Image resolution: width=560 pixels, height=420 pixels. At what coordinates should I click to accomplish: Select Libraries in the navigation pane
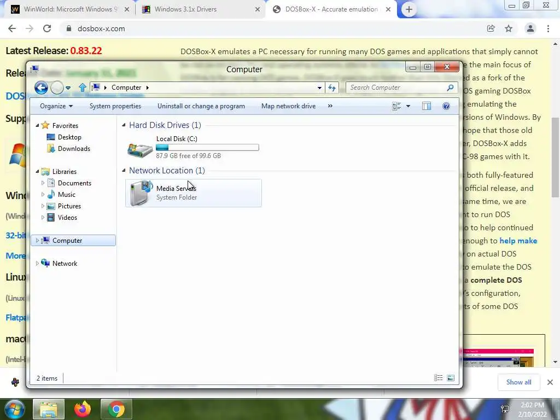tap(65, 171)
